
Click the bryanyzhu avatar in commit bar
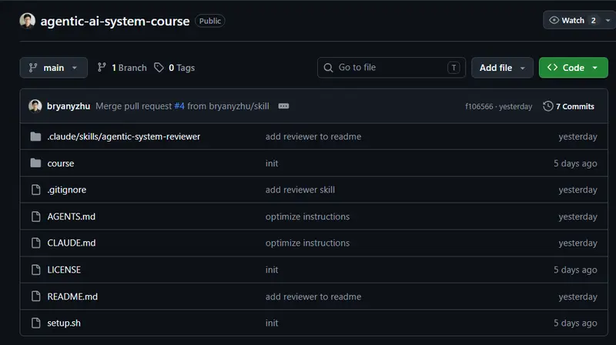[x=35, y=106]
